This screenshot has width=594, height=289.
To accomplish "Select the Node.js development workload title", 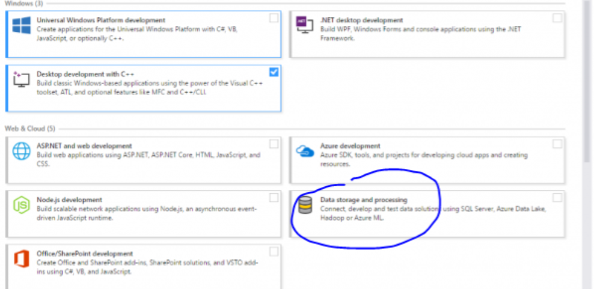I will 69,199.
